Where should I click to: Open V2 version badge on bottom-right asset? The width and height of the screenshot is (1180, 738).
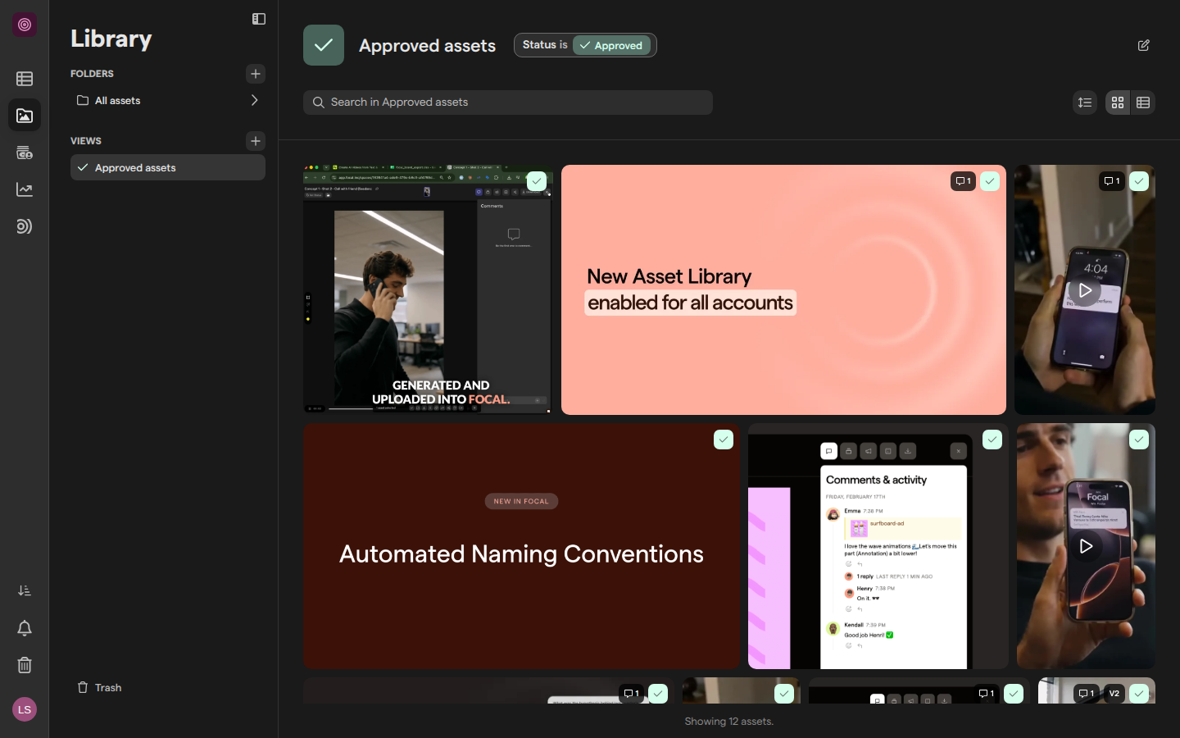[1114, 694]
